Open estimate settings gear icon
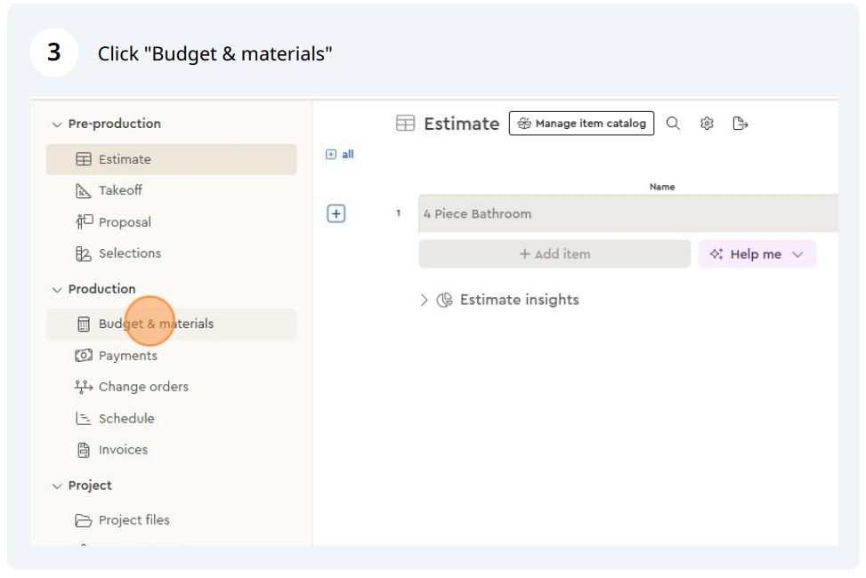 [707, 124]
